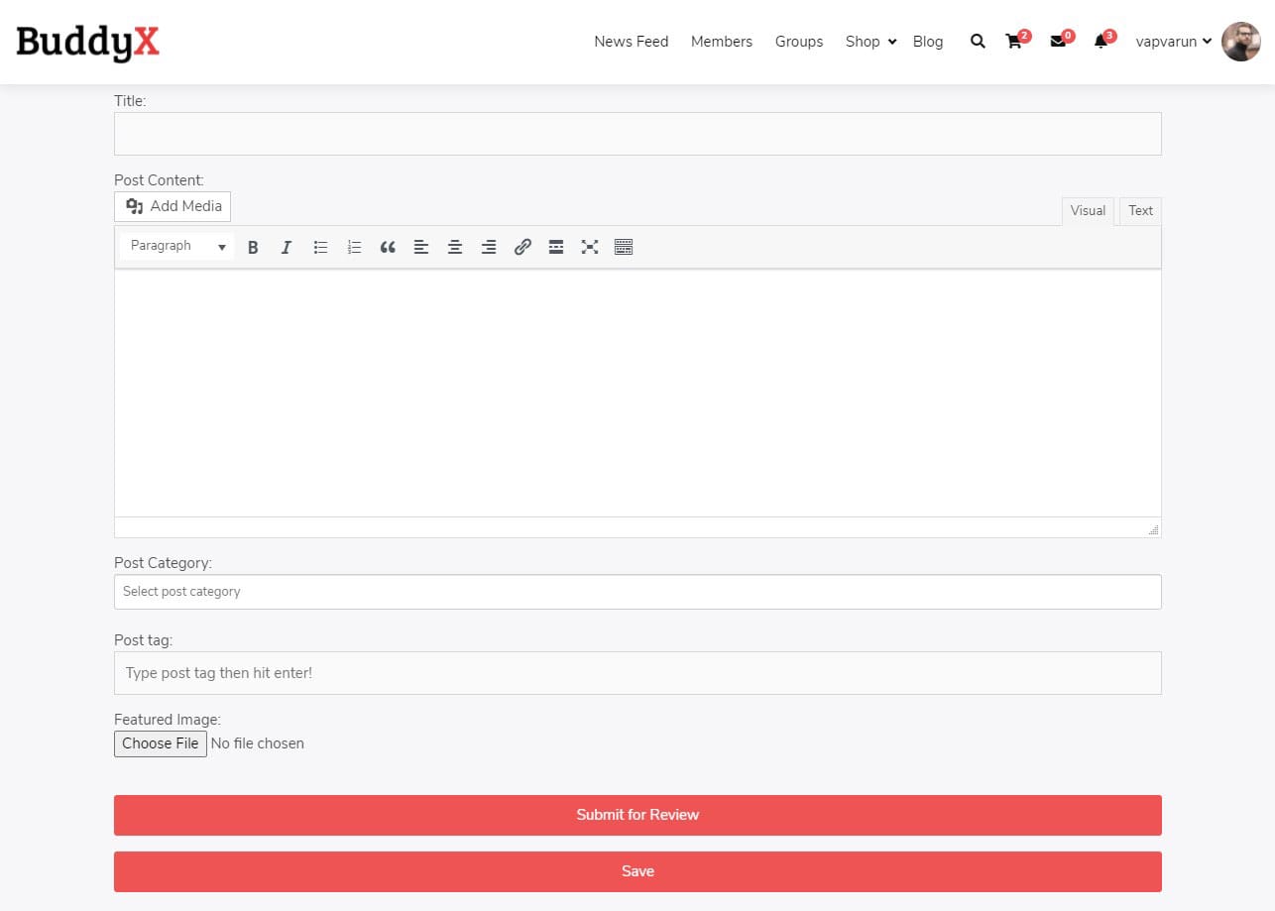Open the Paragraph format dropdown

tap(177, 246)
